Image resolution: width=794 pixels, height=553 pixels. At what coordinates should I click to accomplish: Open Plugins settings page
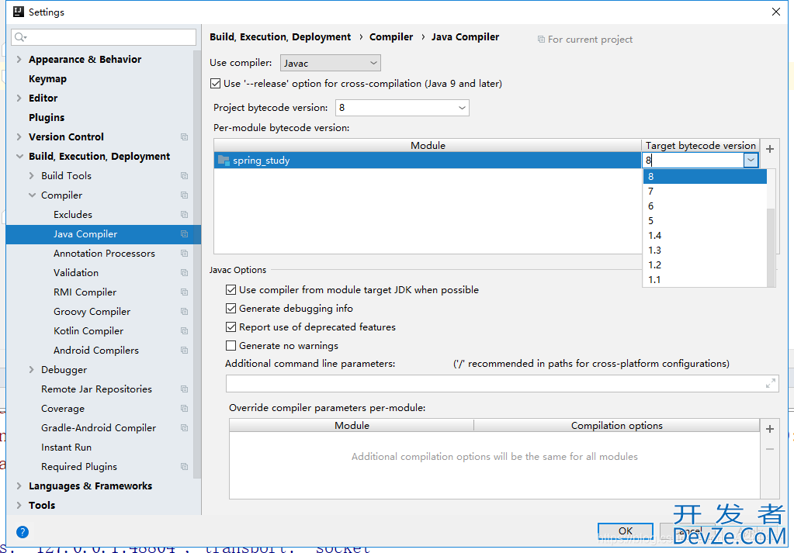click(47, 117)
